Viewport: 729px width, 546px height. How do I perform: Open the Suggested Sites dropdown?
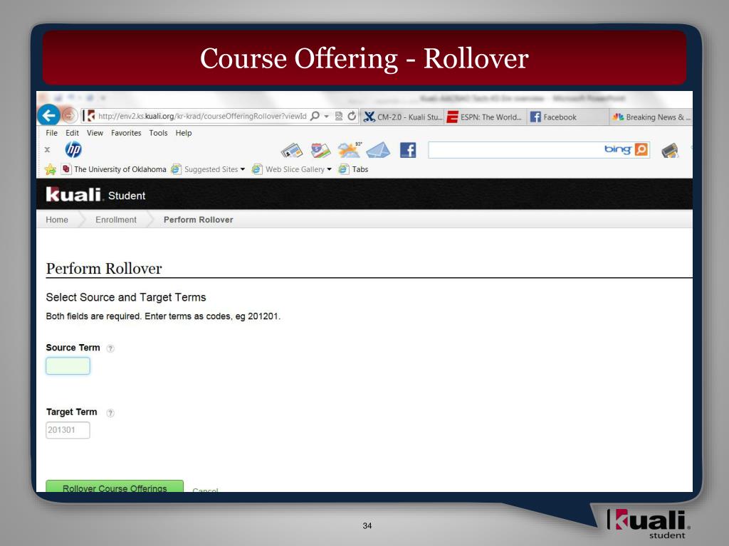coord(208,169)
